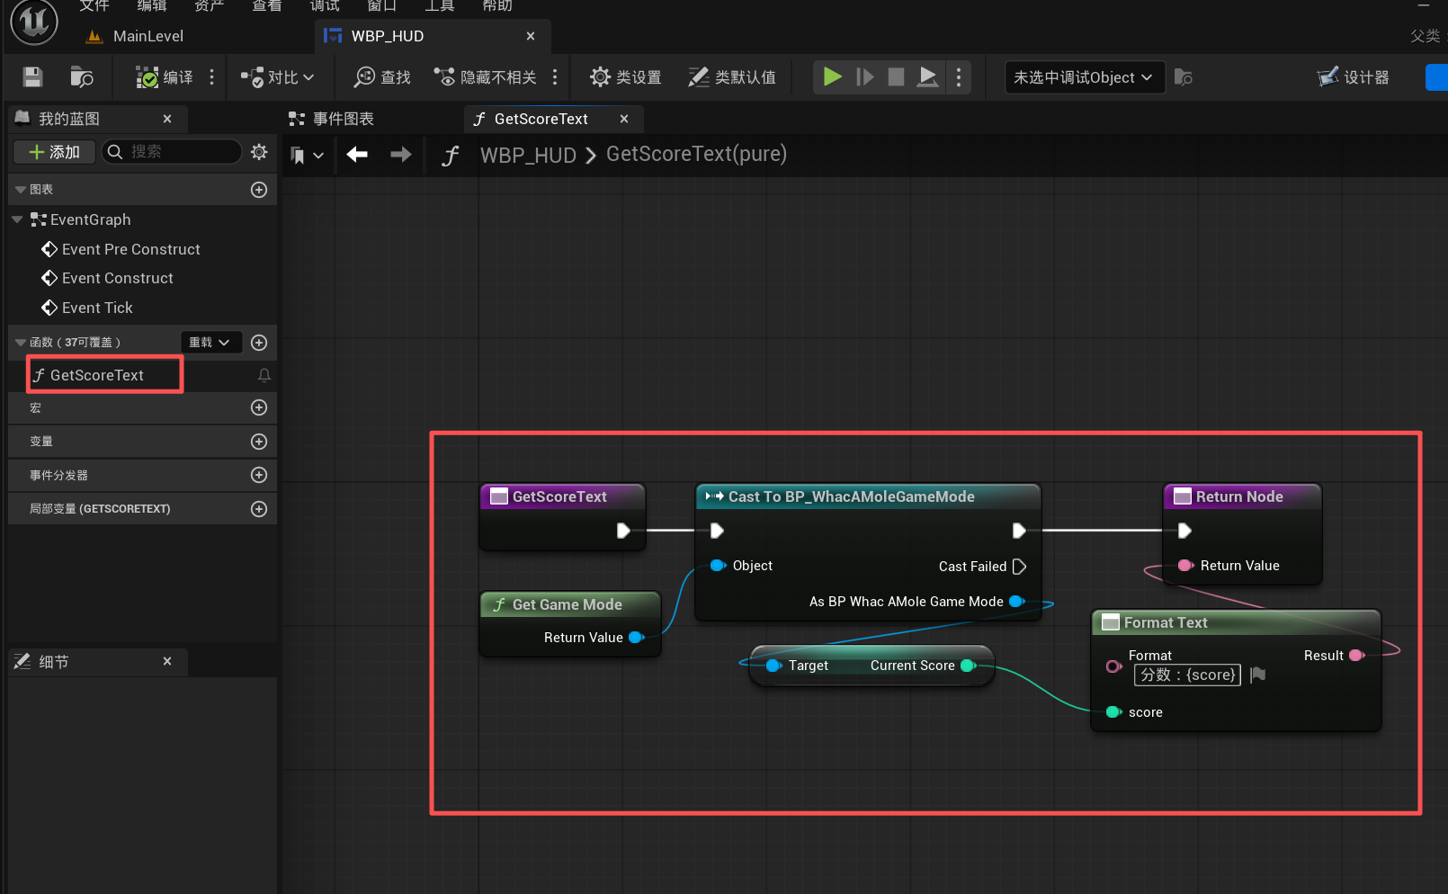The width and height of the screenshot is (1448, 894).
Task: Close the 我的蓝图 panel
Action: (167, 119)
